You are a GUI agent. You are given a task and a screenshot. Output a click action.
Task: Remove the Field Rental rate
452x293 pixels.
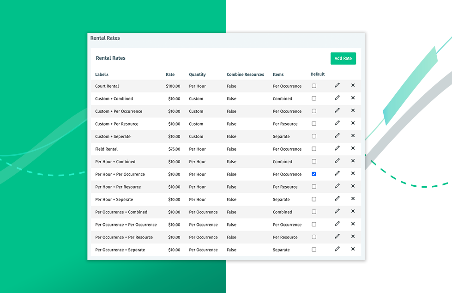click(353, 148)
